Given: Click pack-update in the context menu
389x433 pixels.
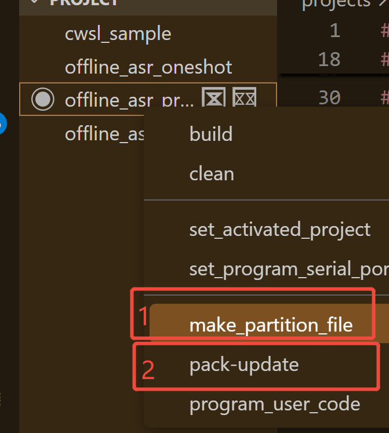Looking at the screenshot, I should 244,364.
